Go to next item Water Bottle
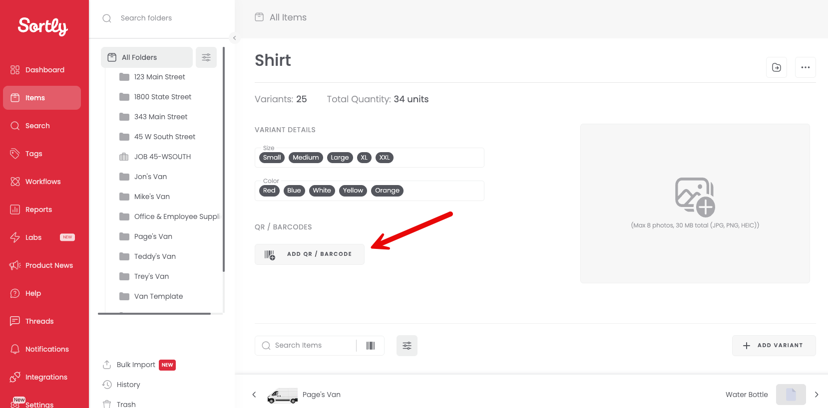 [x=817, y=395]
